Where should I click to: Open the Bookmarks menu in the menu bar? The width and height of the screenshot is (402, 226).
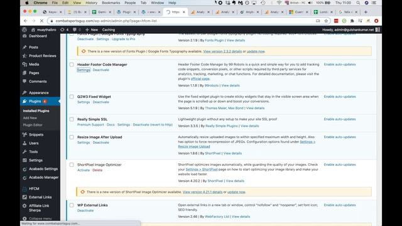click(x=111, y=3)
